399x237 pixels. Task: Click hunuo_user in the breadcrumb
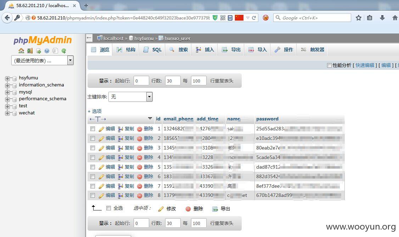click(178, 38)
